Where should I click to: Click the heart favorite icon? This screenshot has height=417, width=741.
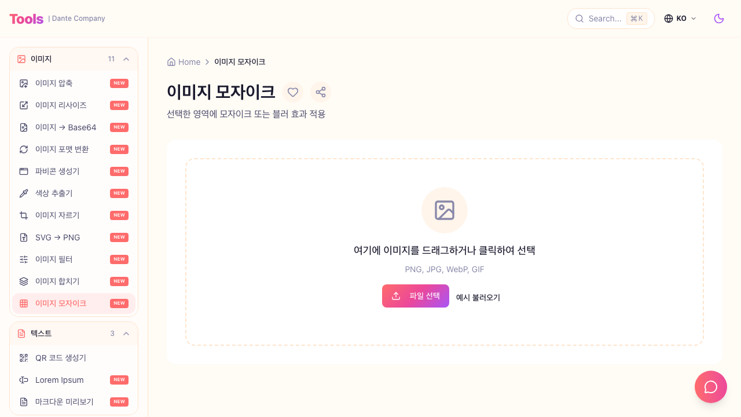tap(293, 92)
